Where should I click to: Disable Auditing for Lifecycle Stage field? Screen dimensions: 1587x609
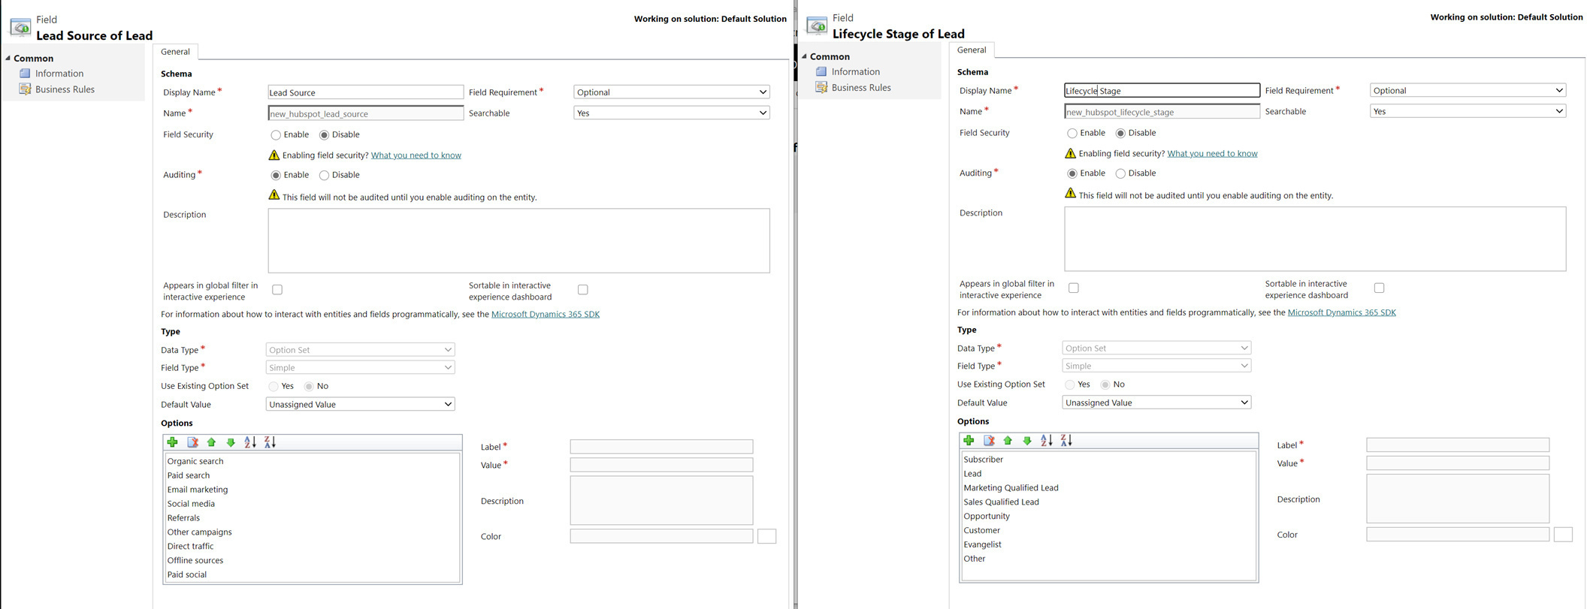[x=1120, y=174]
